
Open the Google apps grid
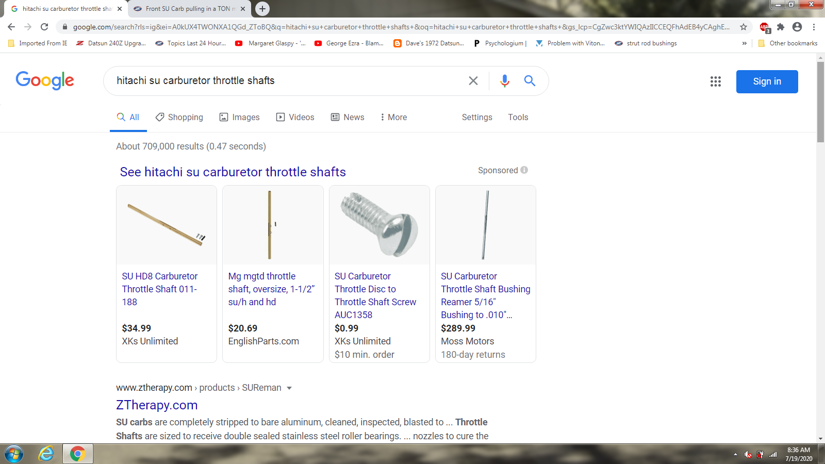tap(715, 81)
